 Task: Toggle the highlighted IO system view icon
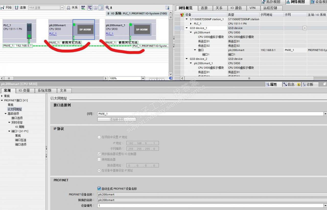click(x=90, y=8)
